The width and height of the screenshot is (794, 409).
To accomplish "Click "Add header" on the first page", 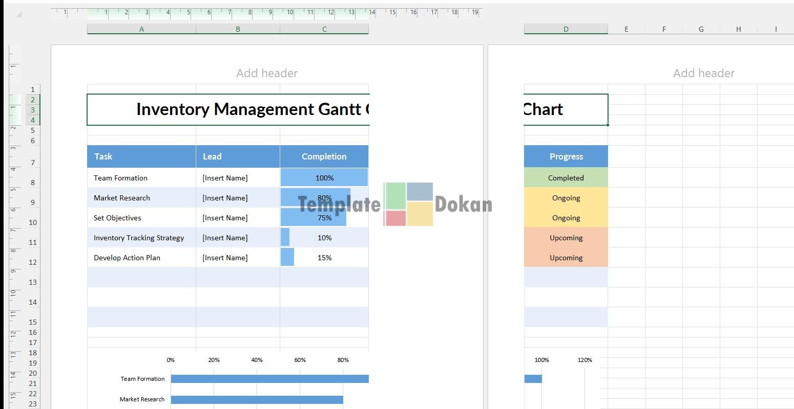I will pyautogui.click(x=267, y=73).
